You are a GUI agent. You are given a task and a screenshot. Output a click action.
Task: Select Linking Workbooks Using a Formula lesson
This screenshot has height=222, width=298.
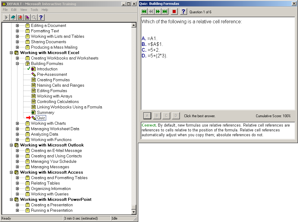pyautogui.click(x=70, y=107)
